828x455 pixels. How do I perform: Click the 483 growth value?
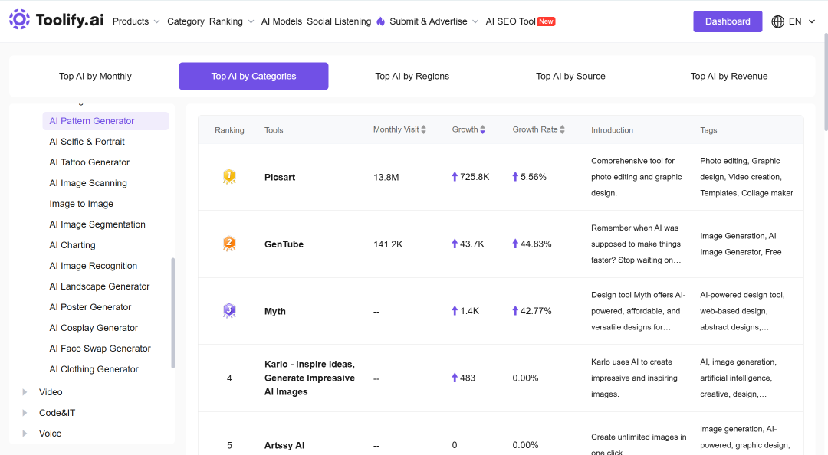tap(468, 378)
